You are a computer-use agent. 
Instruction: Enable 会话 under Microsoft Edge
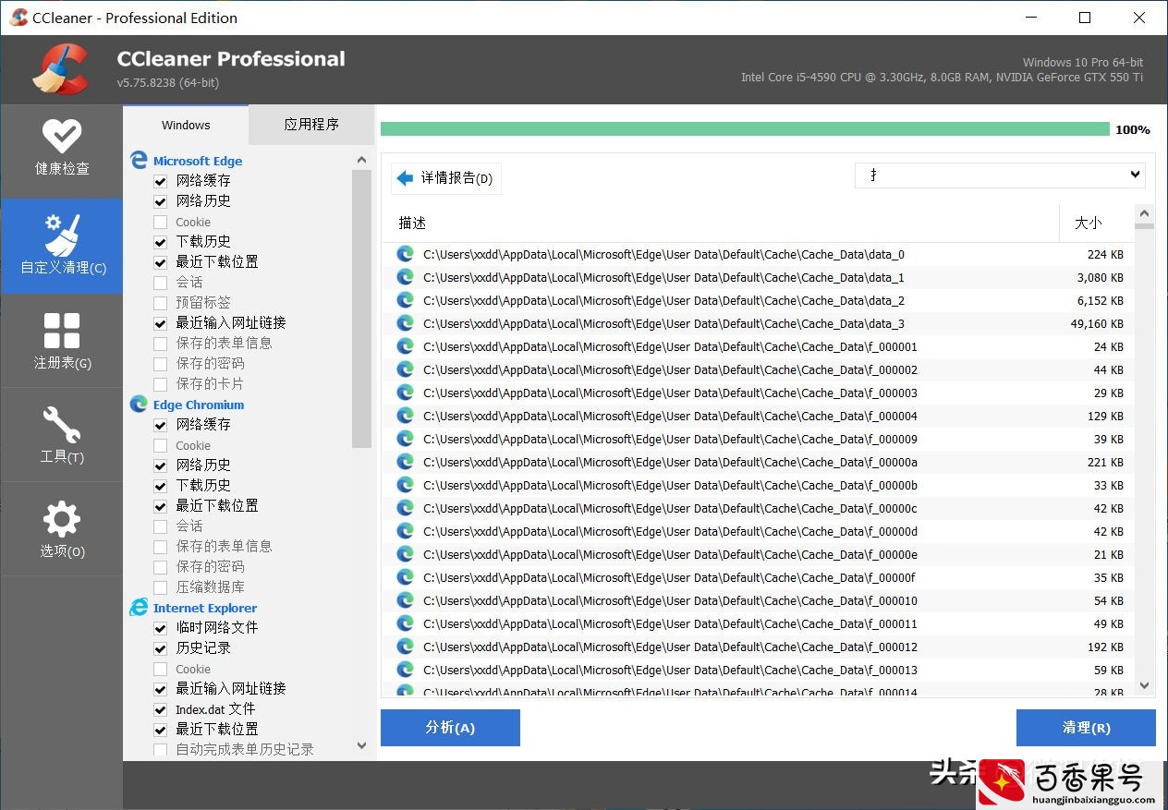click(x=161, y=283)
